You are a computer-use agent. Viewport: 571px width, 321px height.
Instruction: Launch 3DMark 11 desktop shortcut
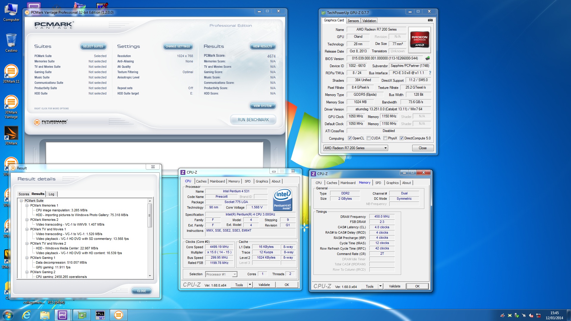(11, 73)
